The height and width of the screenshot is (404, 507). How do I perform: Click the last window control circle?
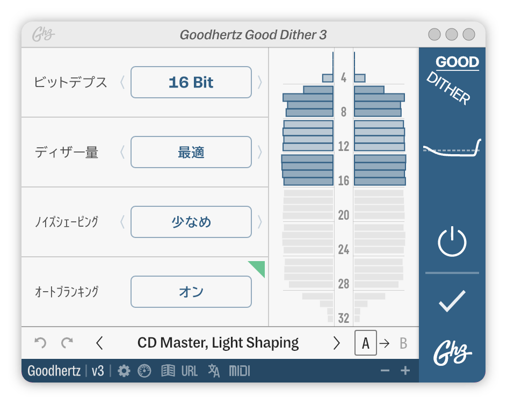tap(469, 34)
